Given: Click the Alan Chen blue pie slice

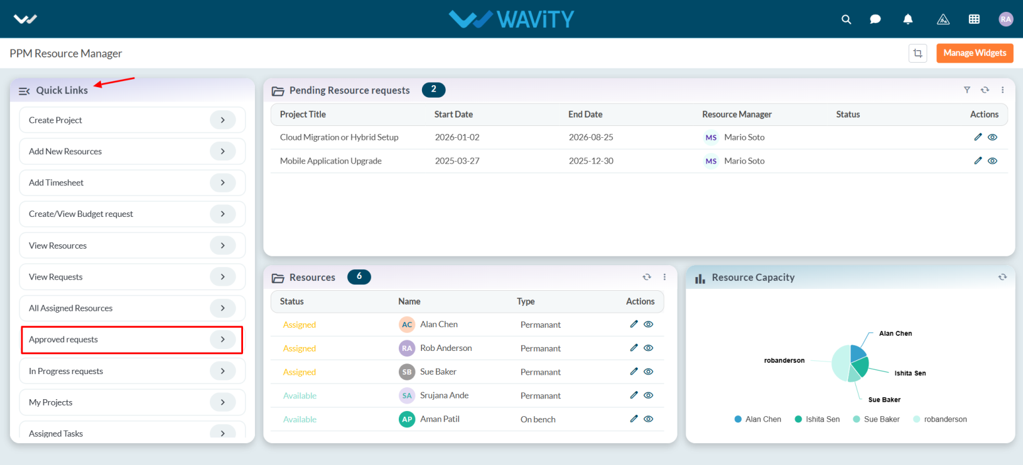Looking at the screenshot, I should (858, 352).
